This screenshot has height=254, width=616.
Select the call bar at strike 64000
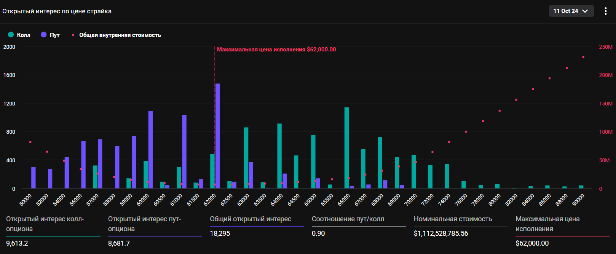coord(279,156)
